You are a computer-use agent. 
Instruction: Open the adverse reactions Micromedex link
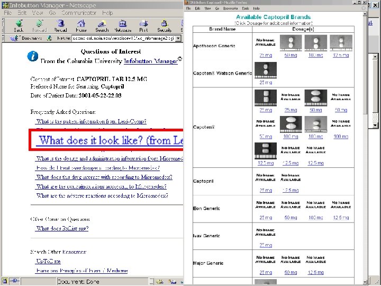(102, 195)
